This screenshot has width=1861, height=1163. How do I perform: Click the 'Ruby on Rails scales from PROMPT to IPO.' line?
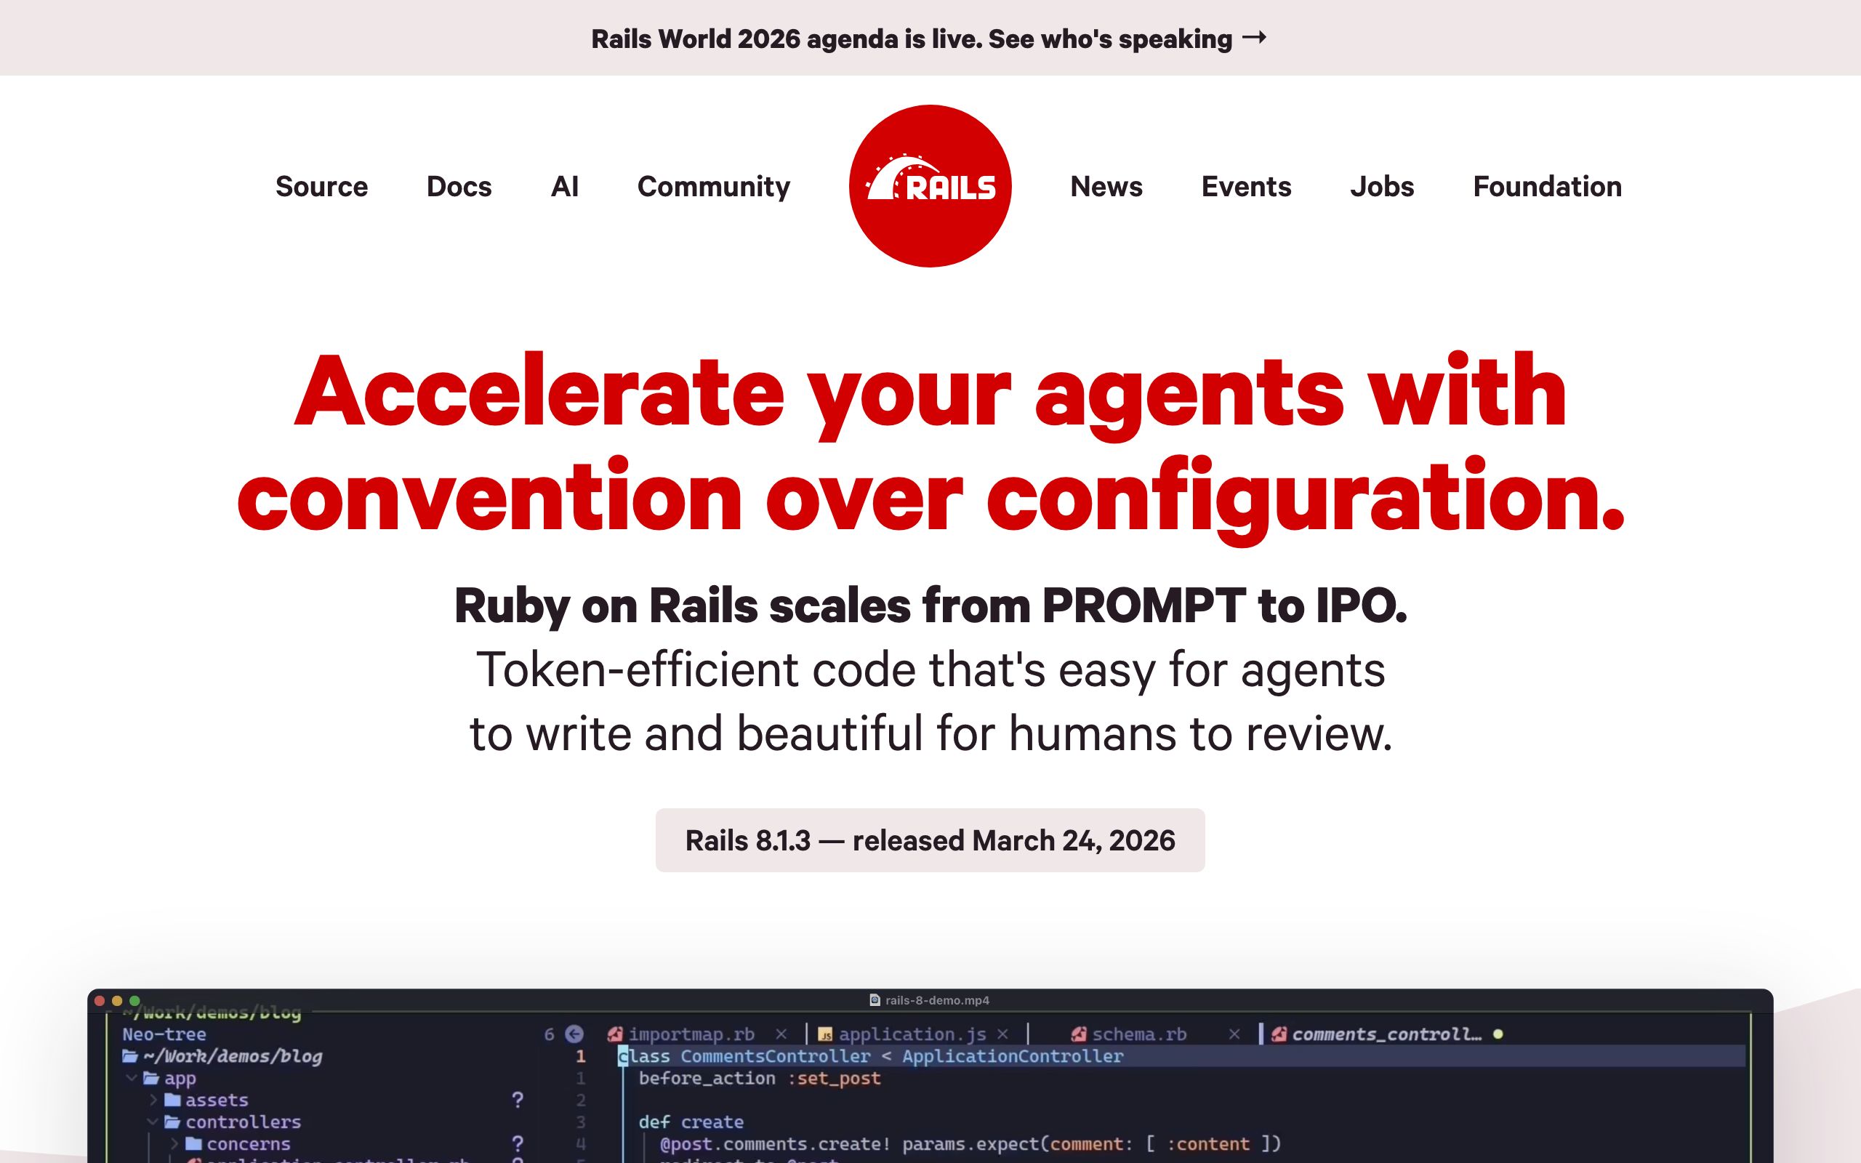[930, 605]
